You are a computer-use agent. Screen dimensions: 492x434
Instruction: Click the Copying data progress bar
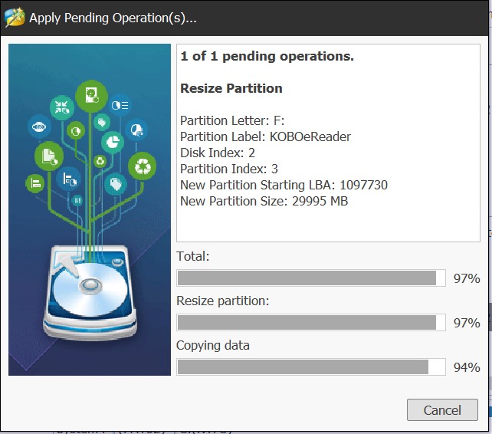(311, 367)
